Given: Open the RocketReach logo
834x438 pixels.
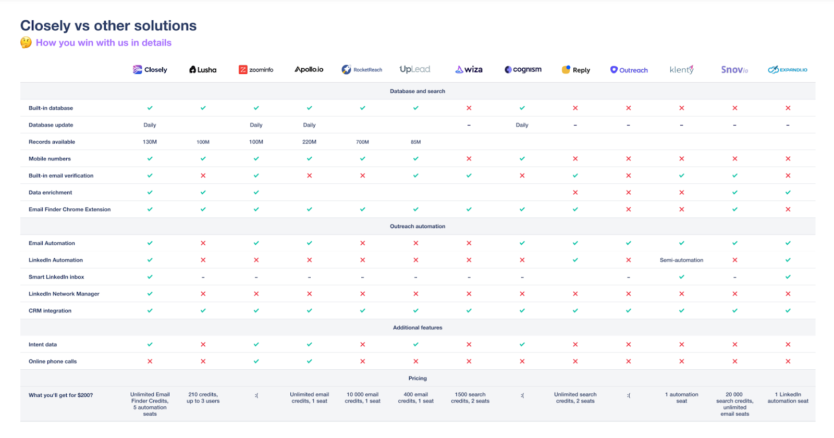Looking at the screenshot, I should click(x=362, y=70).
